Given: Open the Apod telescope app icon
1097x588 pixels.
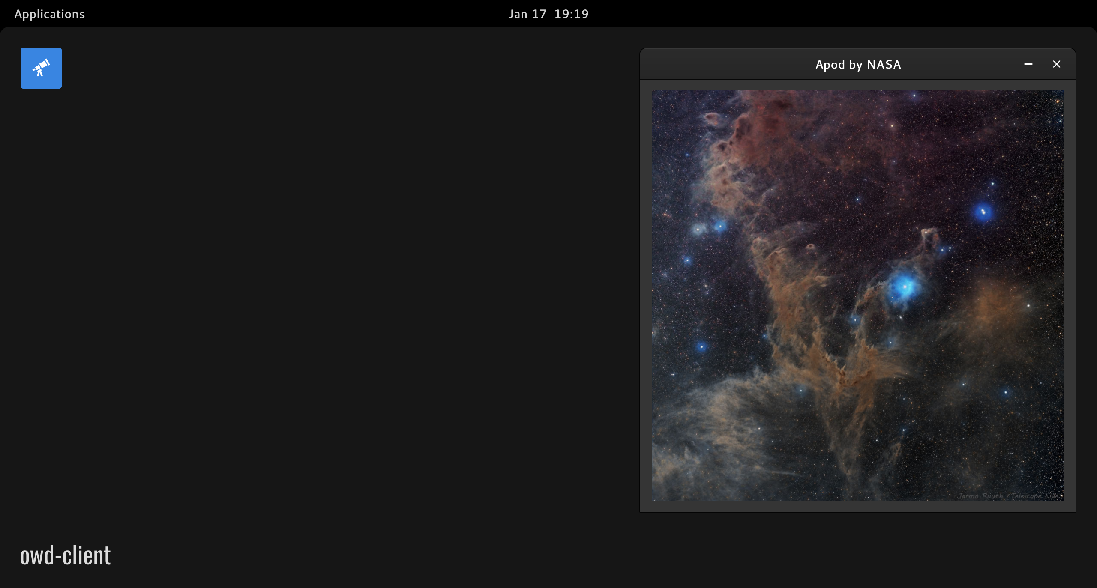Looking at the screenshot, I should pos(41,68).
